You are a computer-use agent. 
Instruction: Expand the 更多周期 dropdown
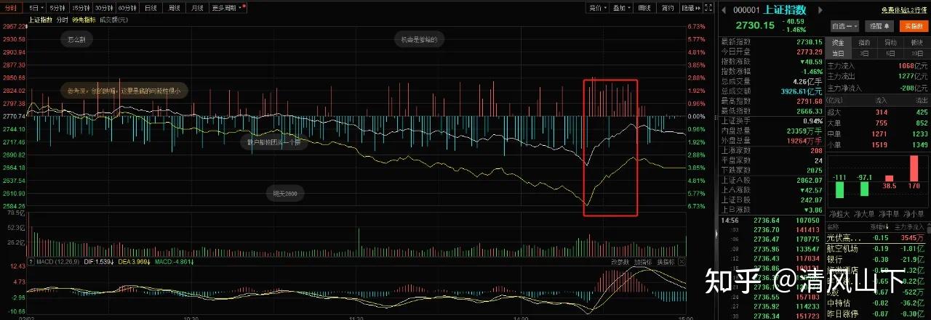pos(227,8)
